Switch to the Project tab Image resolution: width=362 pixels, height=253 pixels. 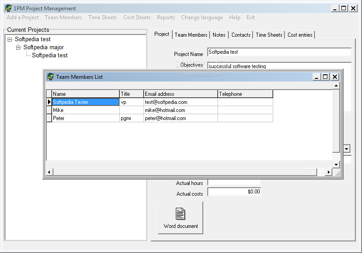coord(161,34)
